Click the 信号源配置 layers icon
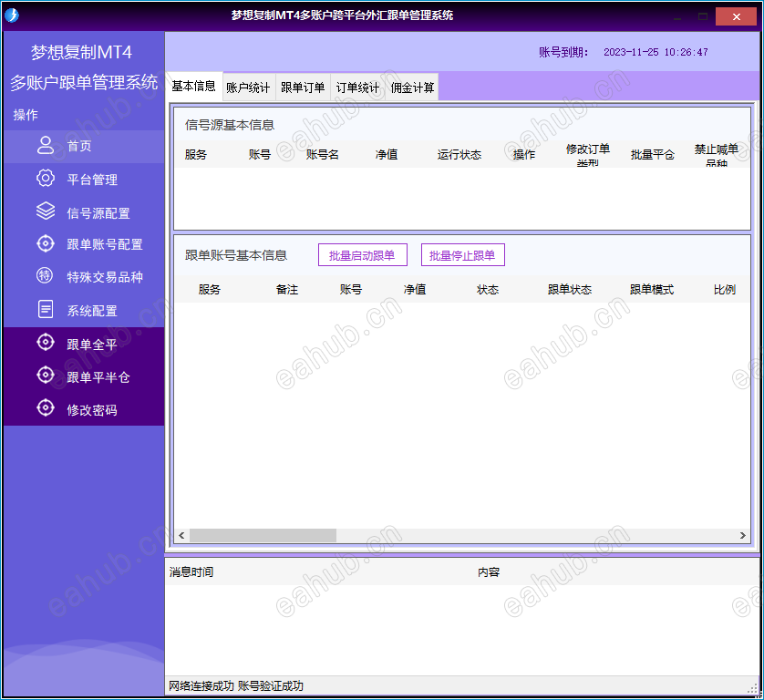Viewport: 764px width, 700px height. tap(46, 211)
